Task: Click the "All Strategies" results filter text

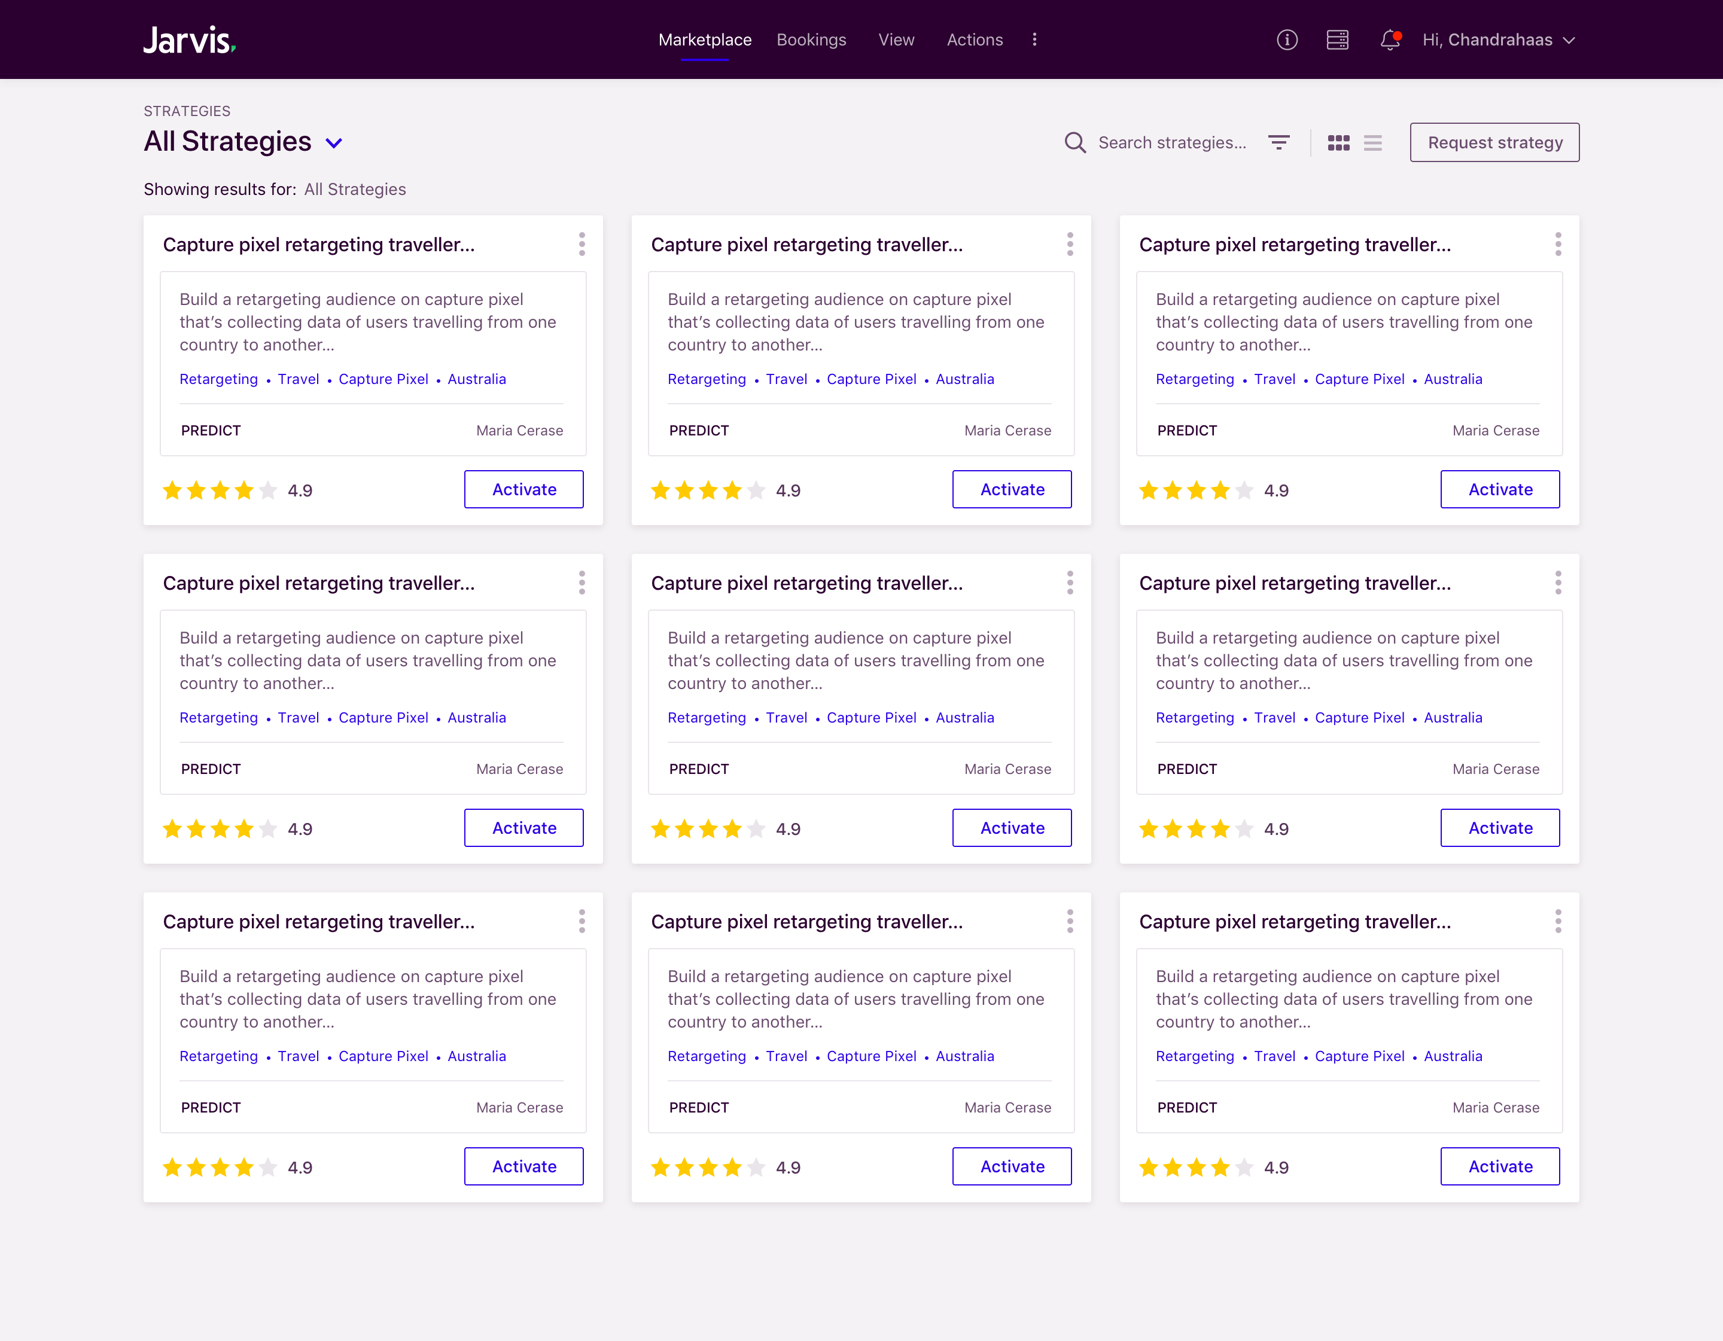Action: [355, 190]
